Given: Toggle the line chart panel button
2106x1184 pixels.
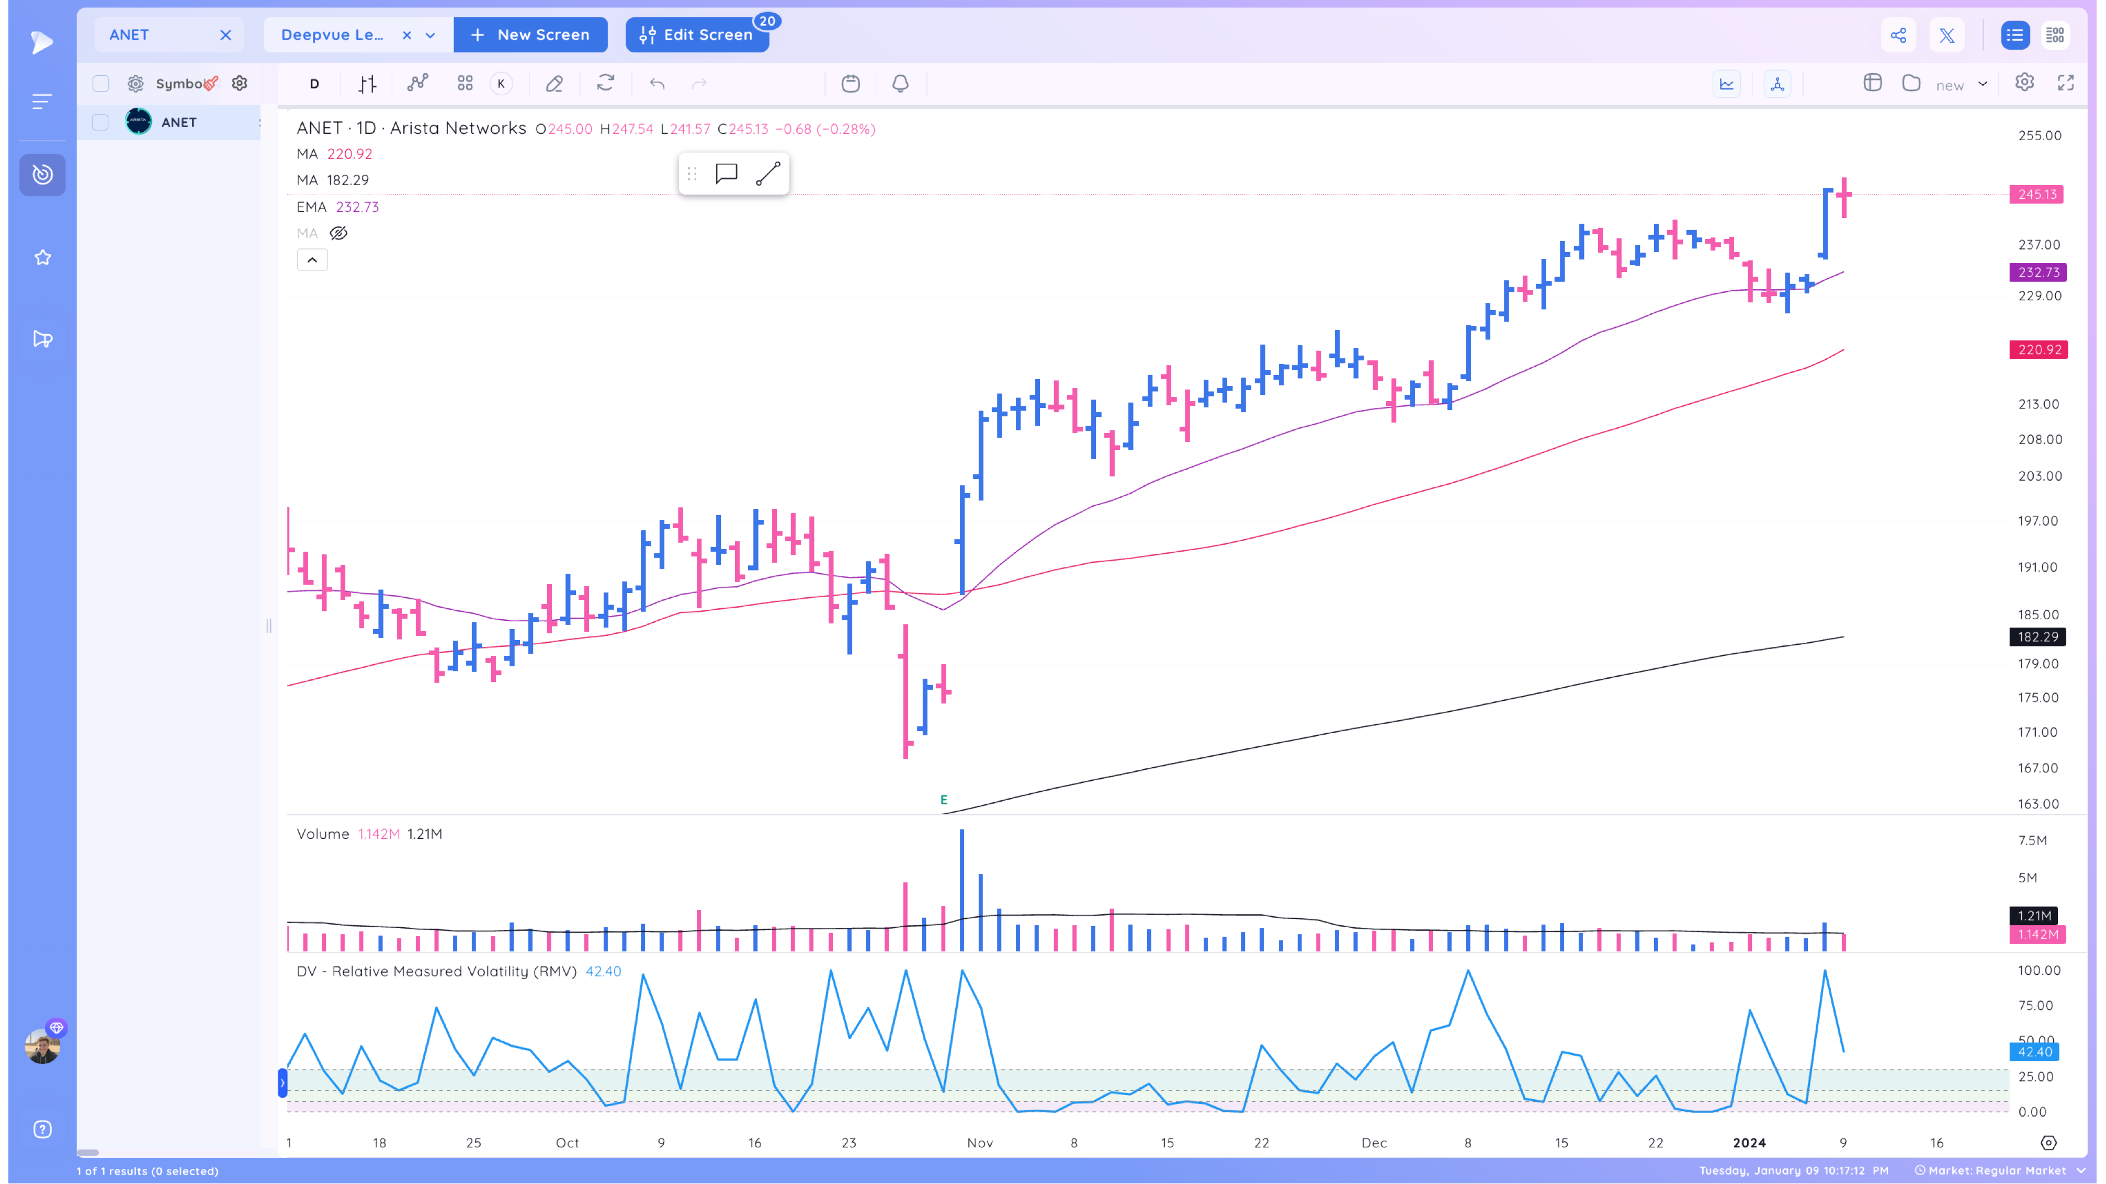Looking at the screenshot, I should (x=1727, y=83).
